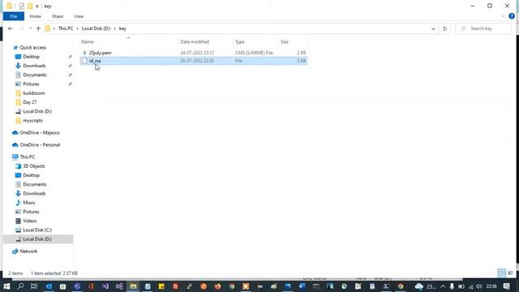
Task: Open FileZilla from taskbar
Action: pos(175,286)
